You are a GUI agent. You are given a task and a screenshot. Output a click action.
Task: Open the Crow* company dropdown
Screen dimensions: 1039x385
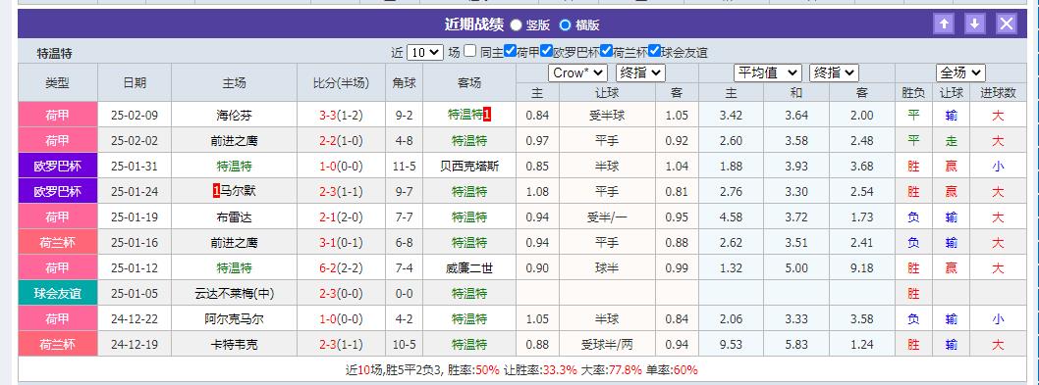577,72
